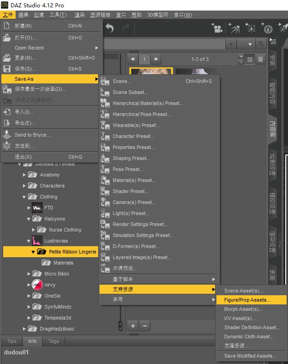Select the first highlighted content thumbnail
This screenshot has width=288, height=364.
151,71
